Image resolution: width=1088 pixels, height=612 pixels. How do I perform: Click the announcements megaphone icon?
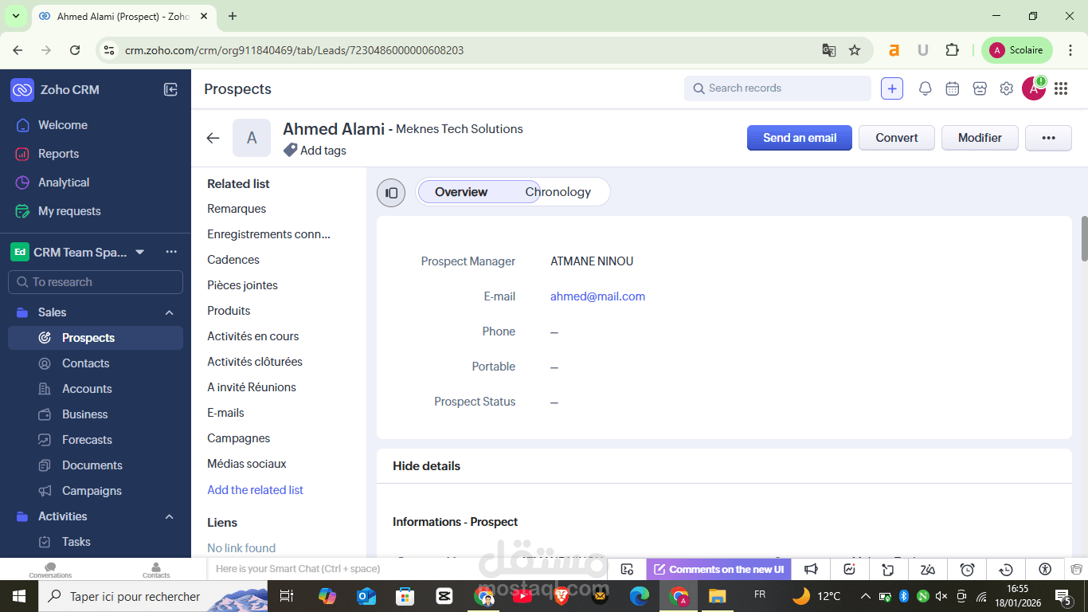810,568
